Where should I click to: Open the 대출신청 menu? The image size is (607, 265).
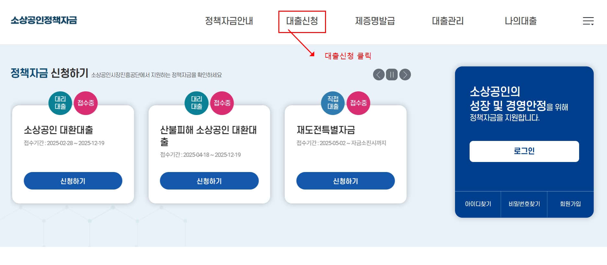click(x=302, y=21)
